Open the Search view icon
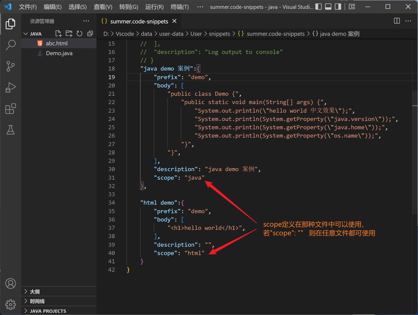 [10, 45]
